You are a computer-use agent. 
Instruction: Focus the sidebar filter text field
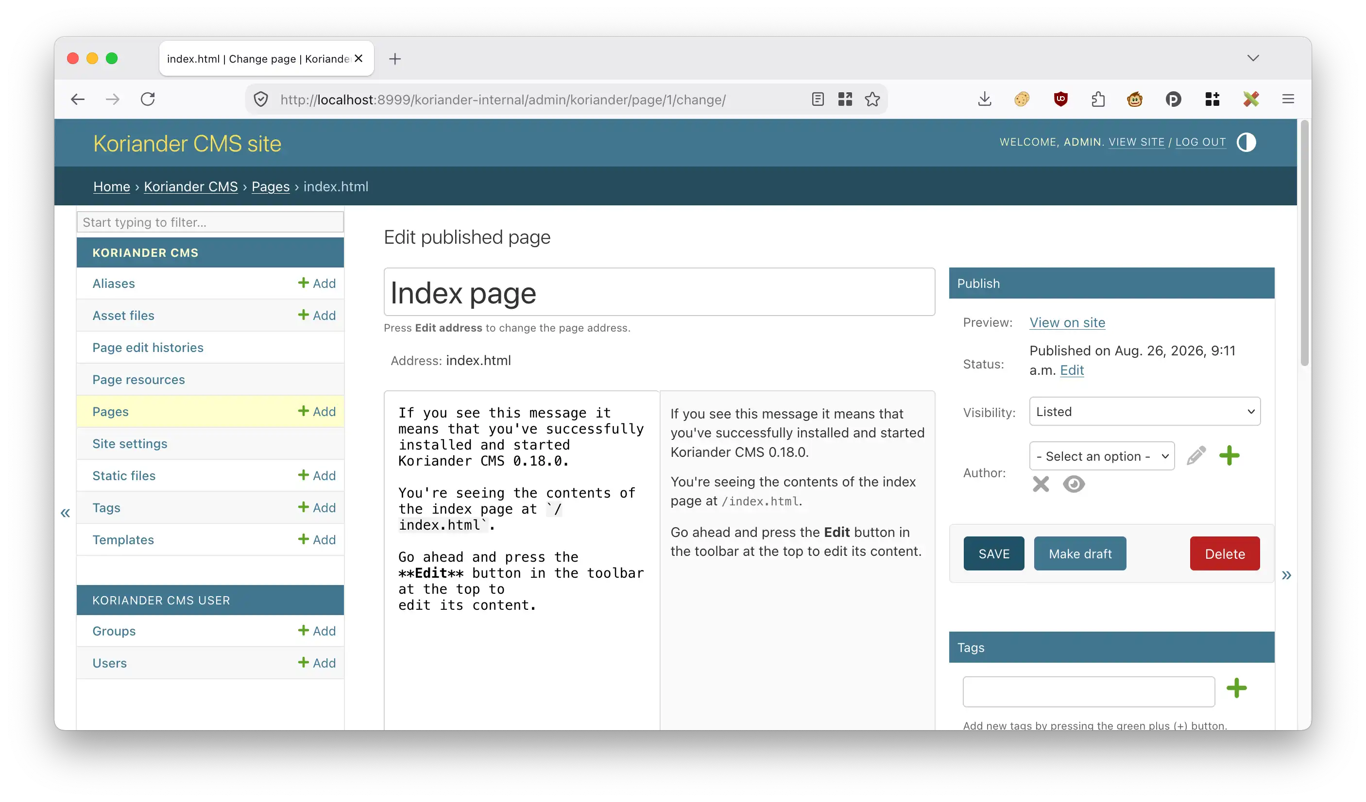pyautogui.click(x=210, y=222)
